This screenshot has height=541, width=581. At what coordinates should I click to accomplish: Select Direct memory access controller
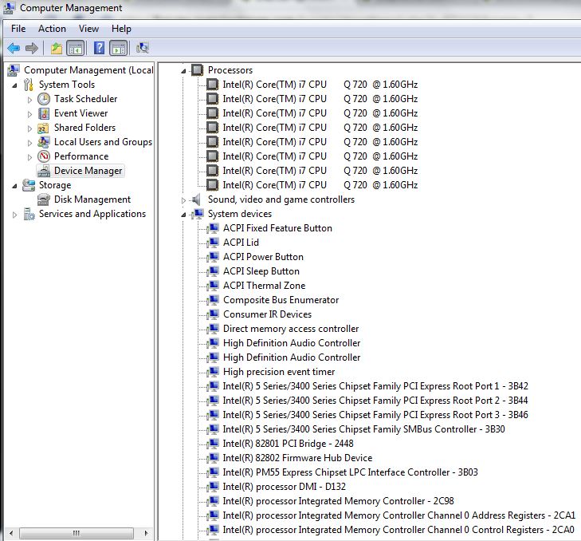pos(291,329)
